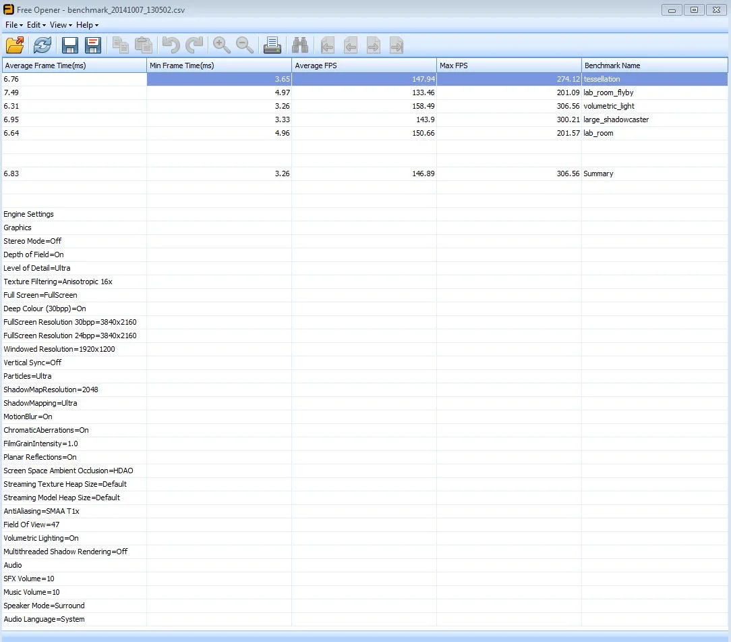The width and height of the screenshot is (731, 642).
Task: Click the blue Save disk icon
Action: click(x=70, y=45)
